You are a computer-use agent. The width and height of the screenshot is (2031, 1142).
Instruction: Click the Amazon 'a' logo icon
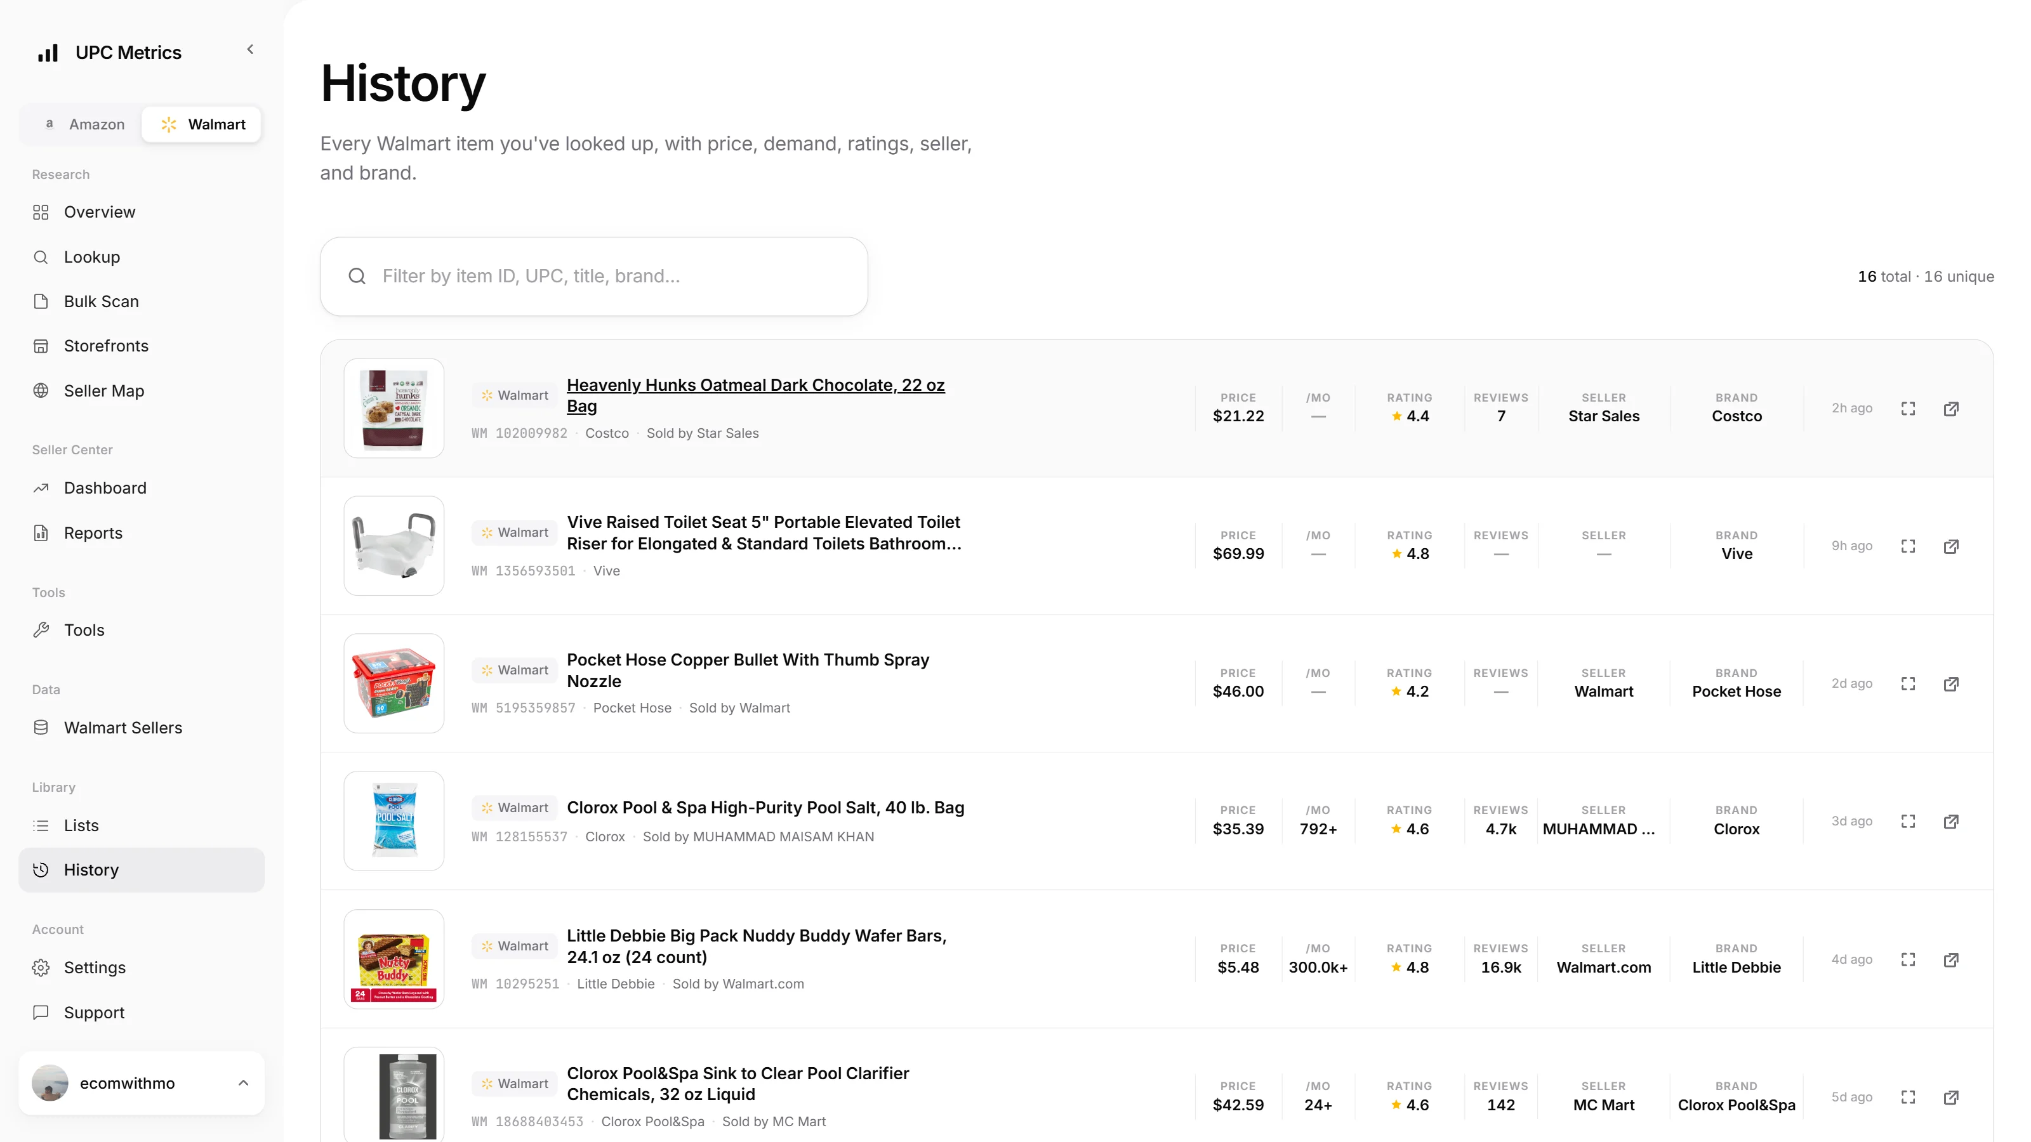tap(50, 124)
